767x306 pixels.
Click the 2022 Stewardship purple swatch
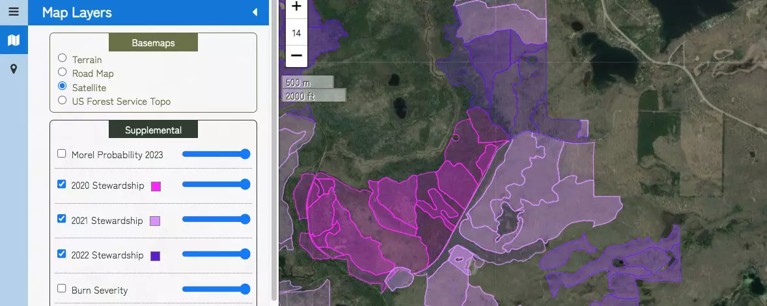[155, 256]
